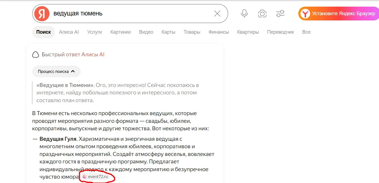Open image search via camera icon
Screen dimensions: 379x183
(262, 14)
